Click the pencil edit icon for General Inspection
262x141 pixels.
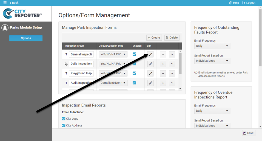point(150,54)
